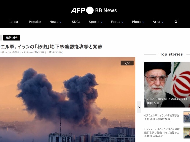Image resolution: width=190 pixels, height=142 pixels.
Task: Go to the Latest section
Action: click(14, 22)
